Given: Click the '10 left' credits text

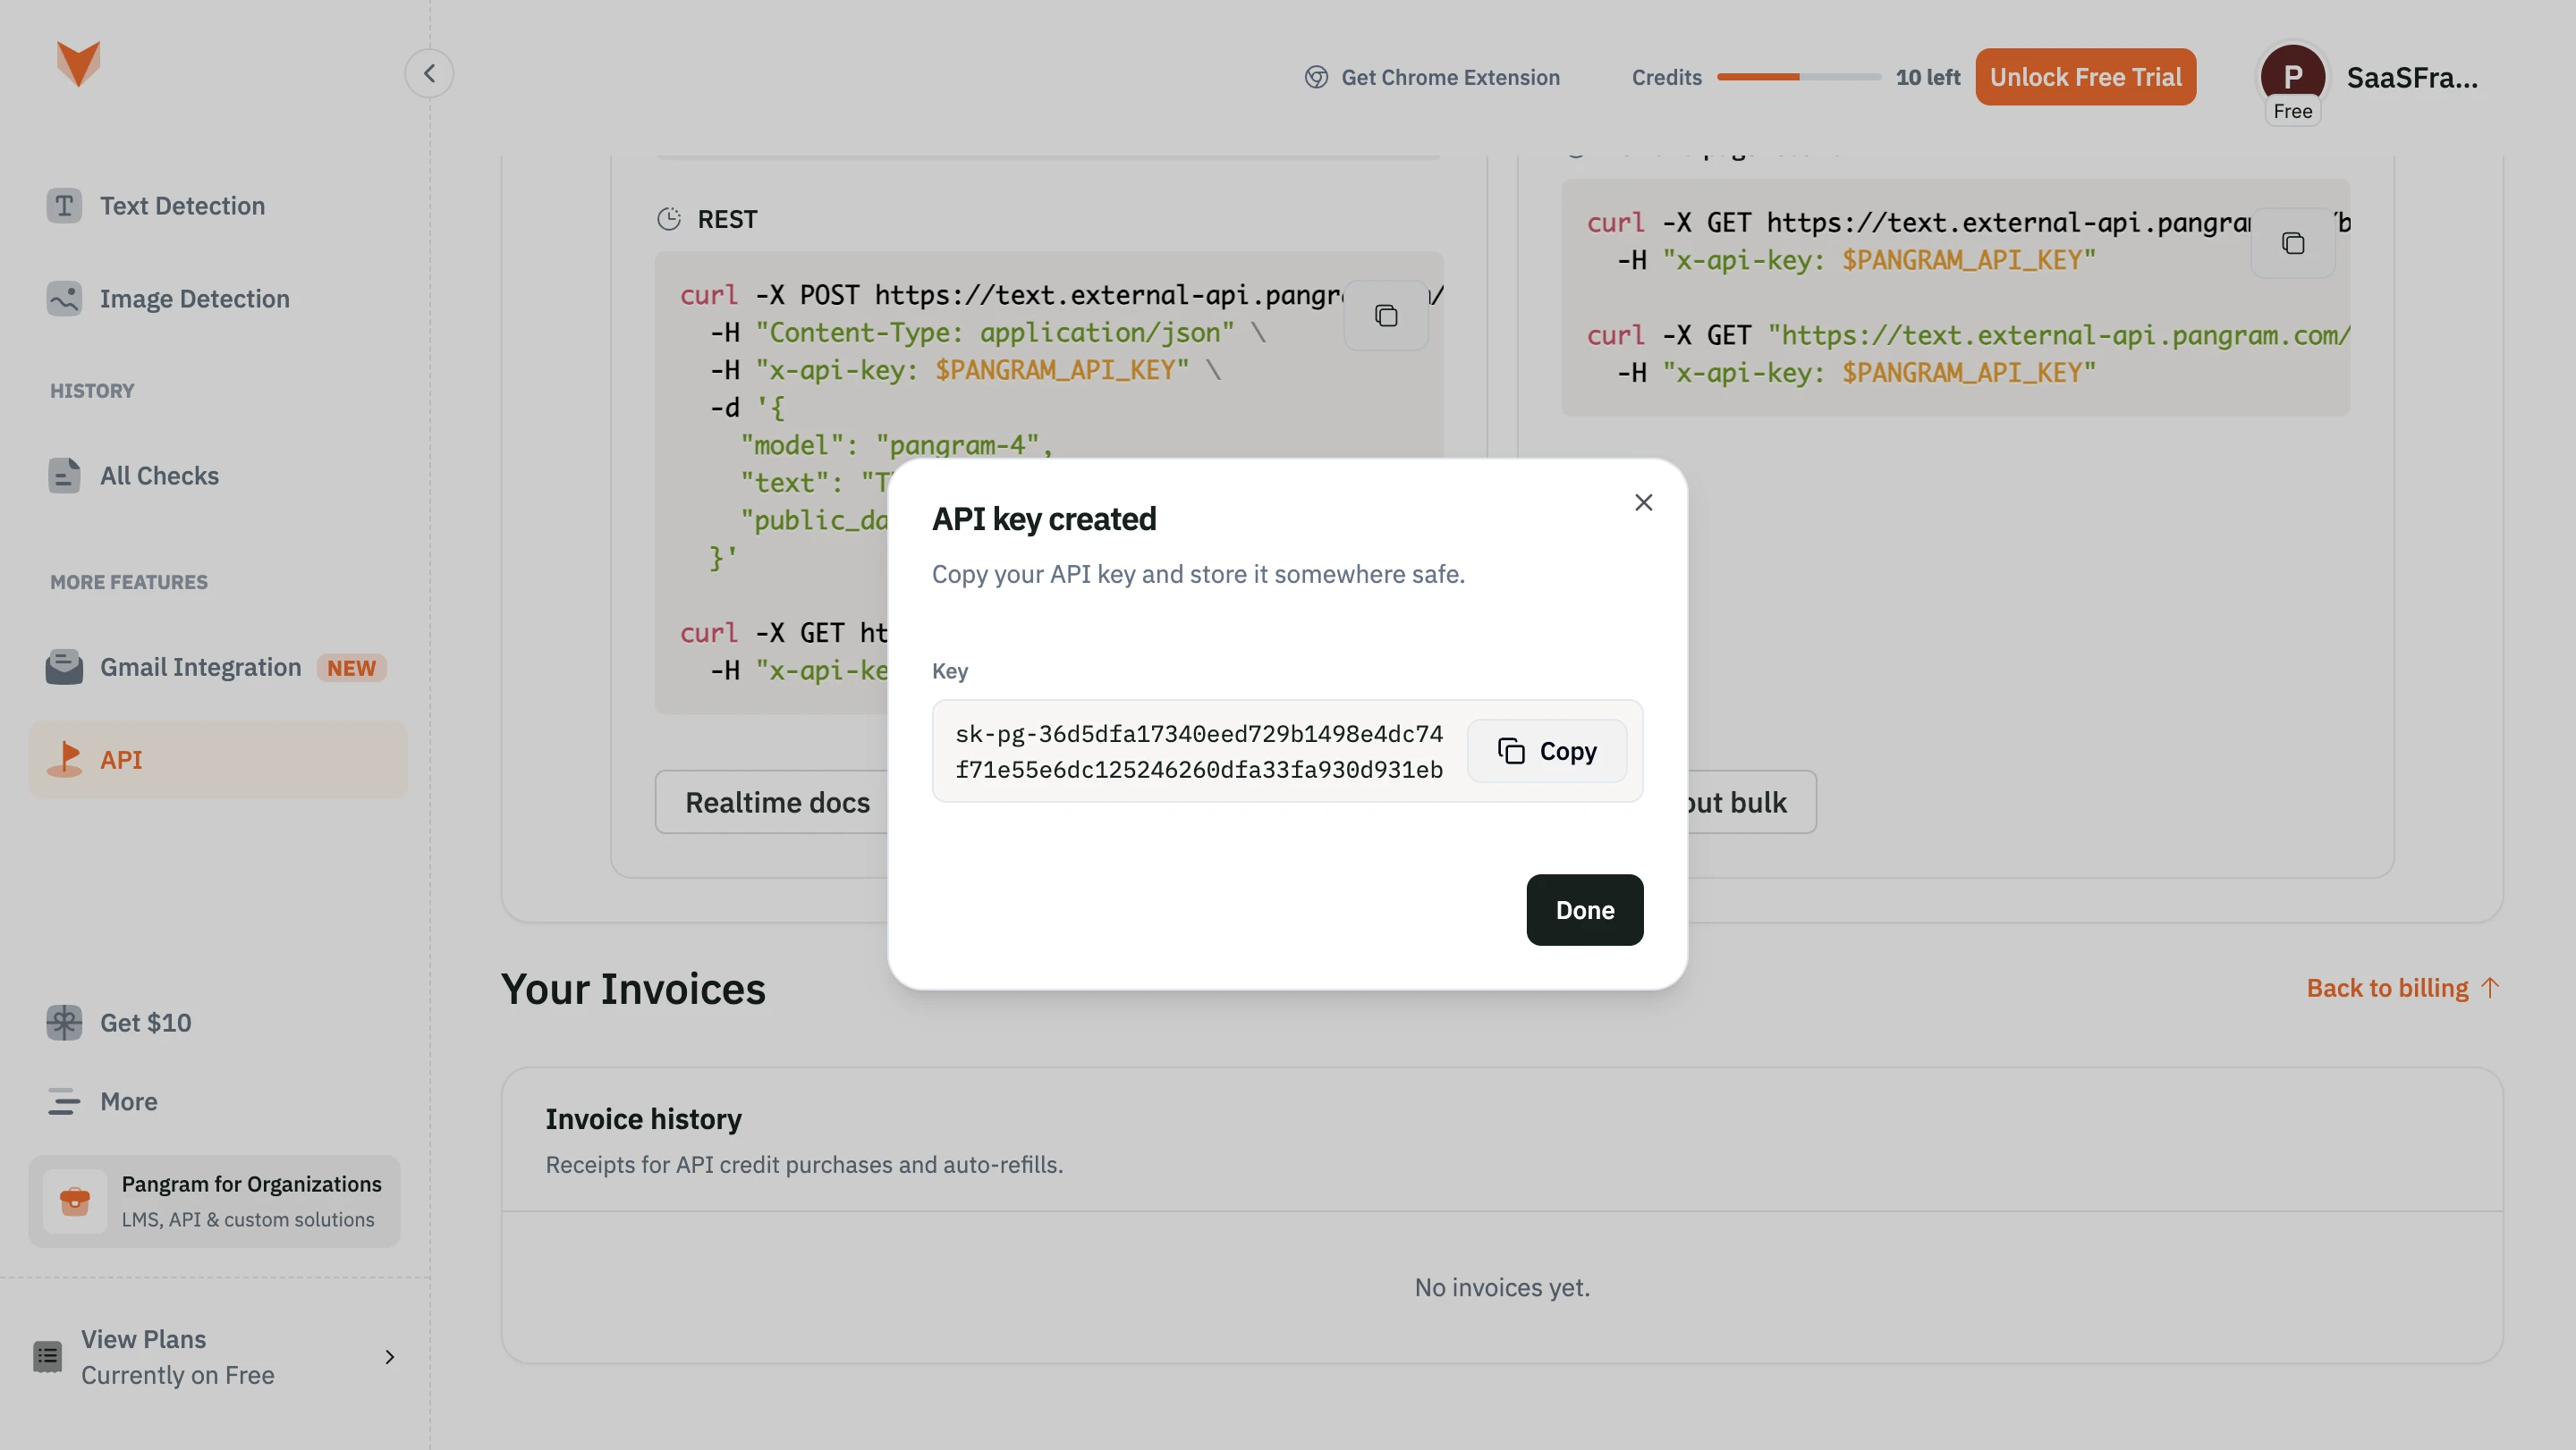Looking at the screenshot, I should pos(1927,77).
